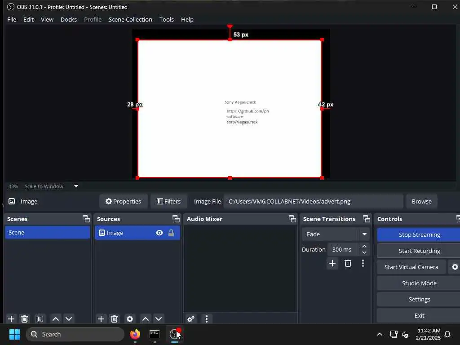The height and width of the screenshot is (345, 460).
Task: Open source properties gear in Sources dock
Action: [x=130, y=319]
